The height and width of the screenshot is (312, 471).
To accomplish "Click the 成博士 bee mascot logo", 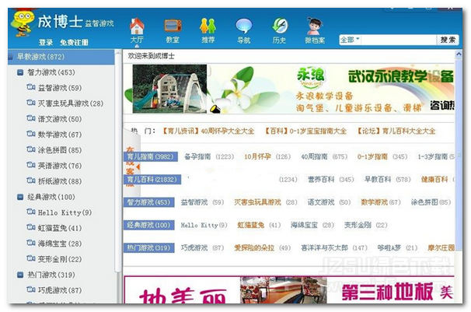I will pos(23,23).
